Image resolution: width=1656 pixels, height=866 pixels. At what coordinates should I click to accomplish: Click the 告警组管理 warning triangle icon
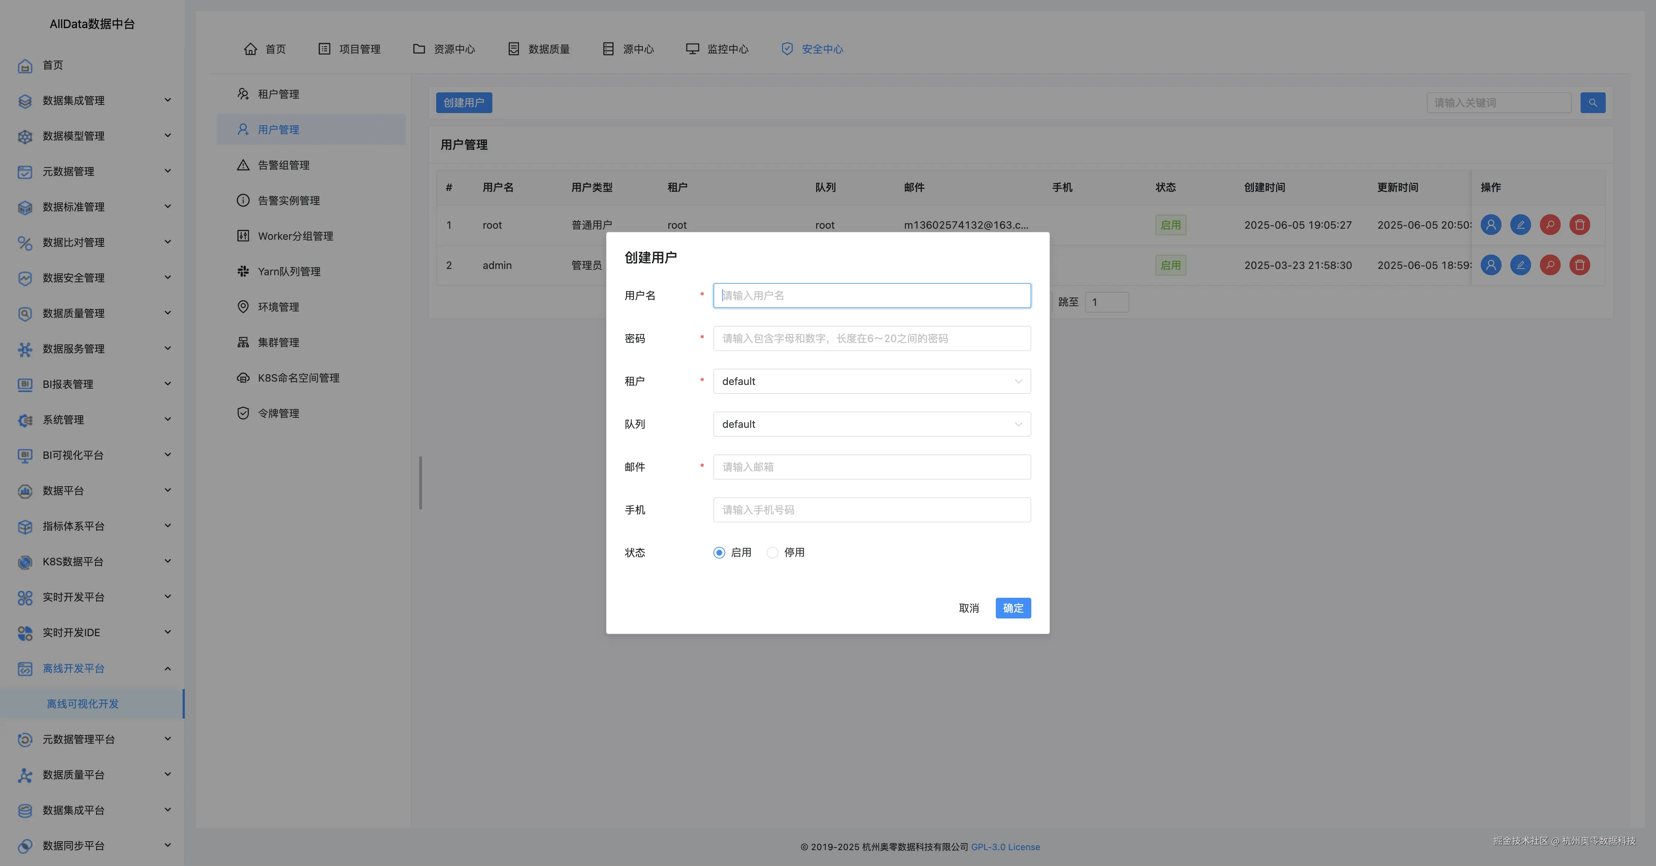click(243, 165)
